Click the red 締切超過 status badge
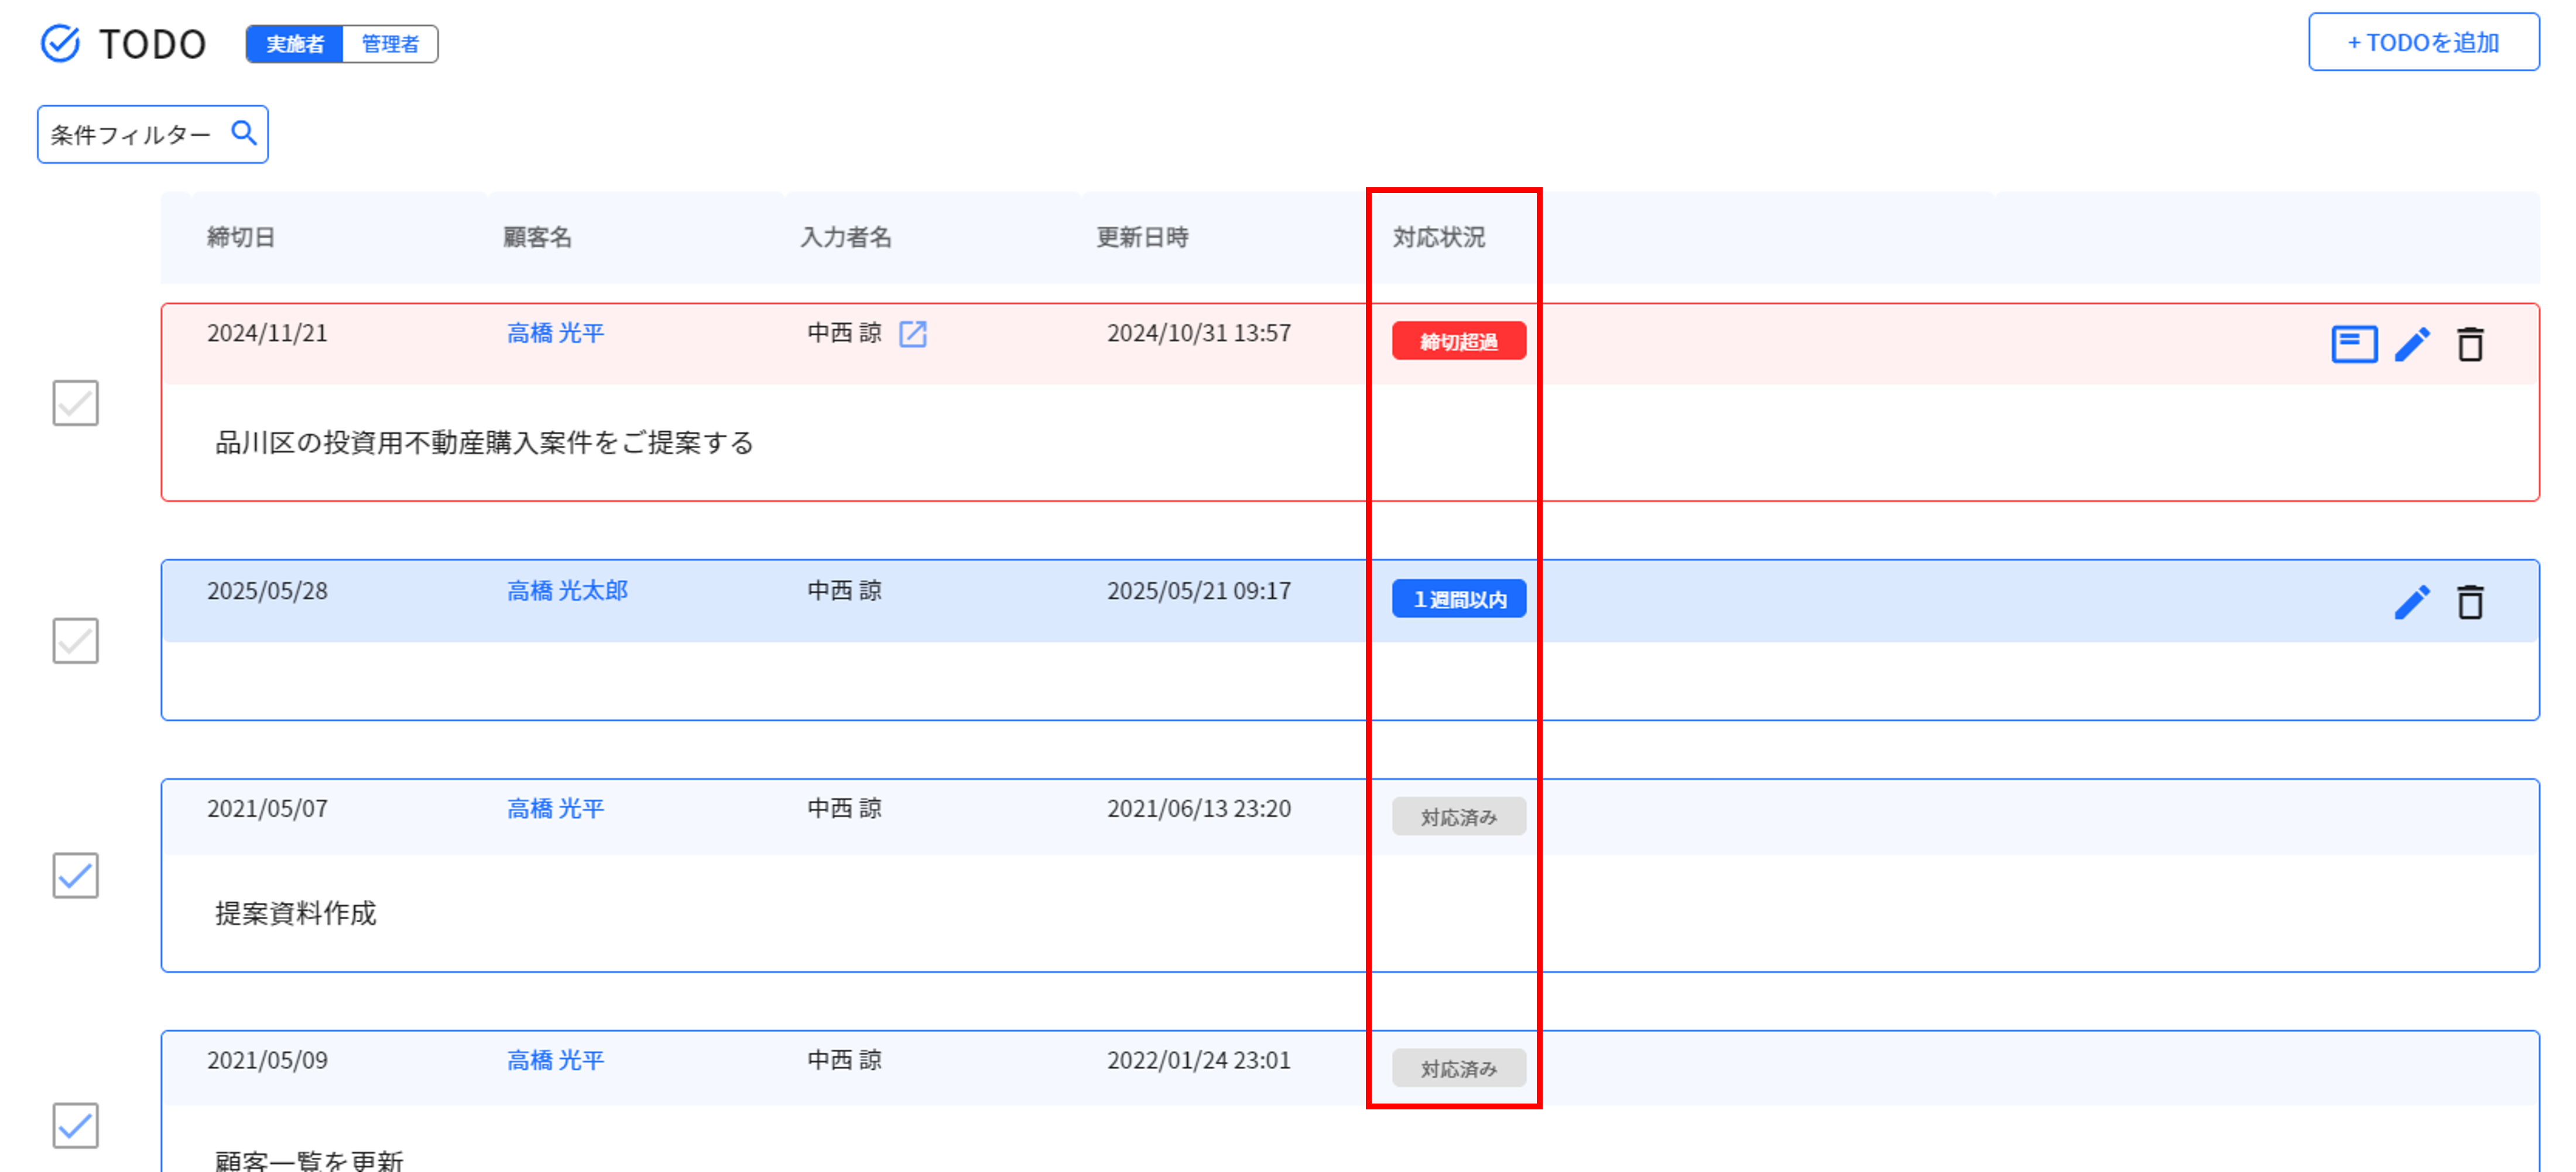 [x=1458, y=342]
